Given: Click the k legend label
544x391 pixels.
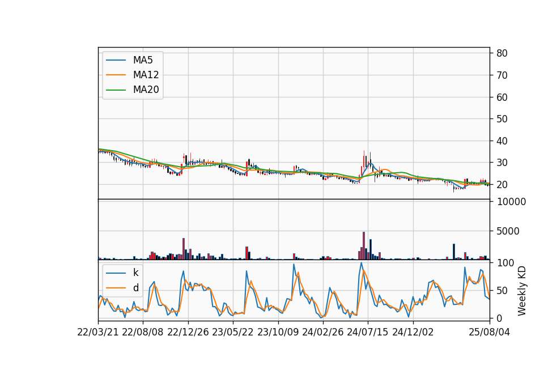Looking at the screenshot, I should 135,273.
